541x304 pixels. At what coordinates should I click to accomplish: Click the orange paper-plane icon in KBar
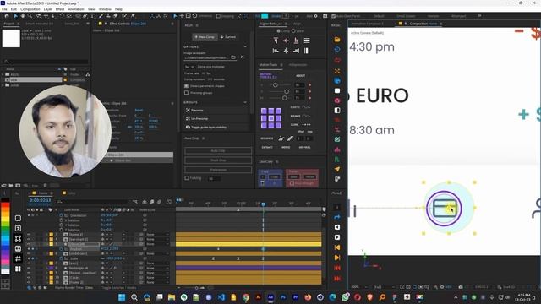pyautogui.click(x=337, y=169)
